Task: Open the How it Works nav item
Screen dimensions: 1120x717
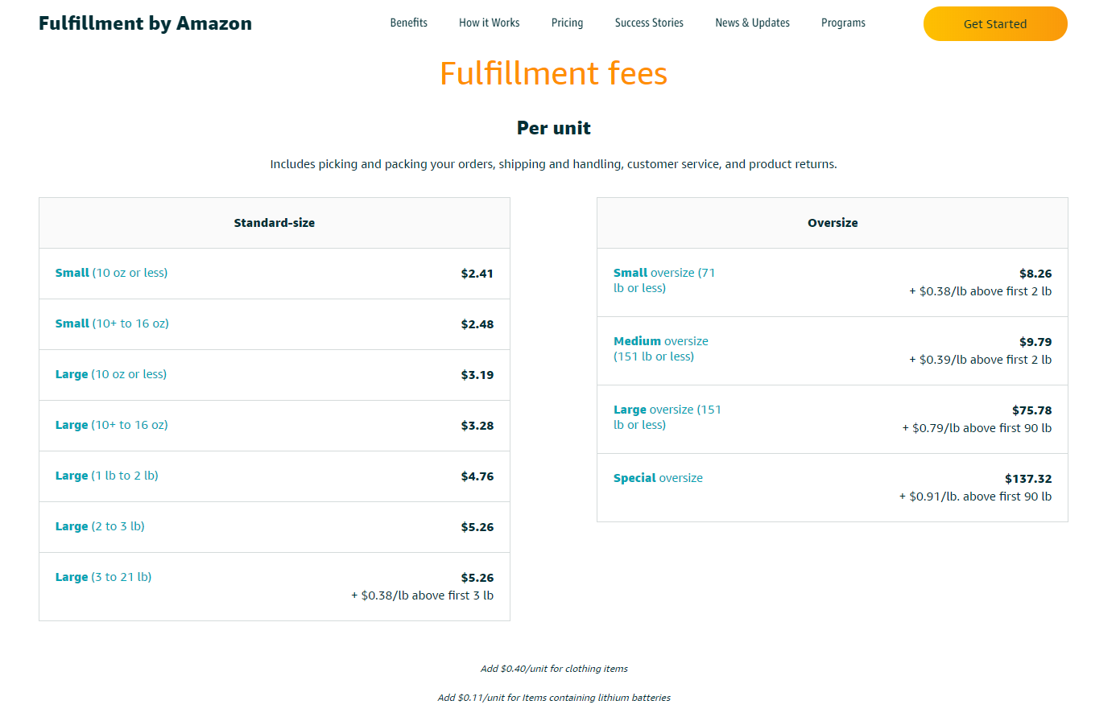Action: coord(490,23)
